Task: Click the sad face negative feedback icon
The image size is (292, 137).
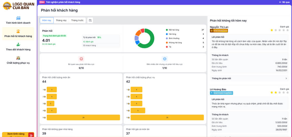Action: [x=81, y=58]
